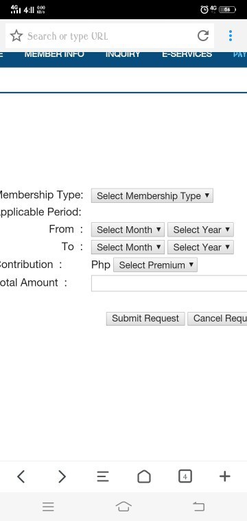Tap the bookmark star icon
The image size is (247, 521).
click(x=16, y=36)
